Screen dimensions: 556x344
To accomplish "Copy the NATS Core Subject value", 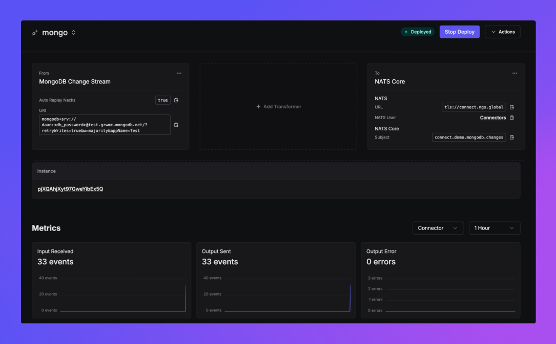I will coord(512,137).
